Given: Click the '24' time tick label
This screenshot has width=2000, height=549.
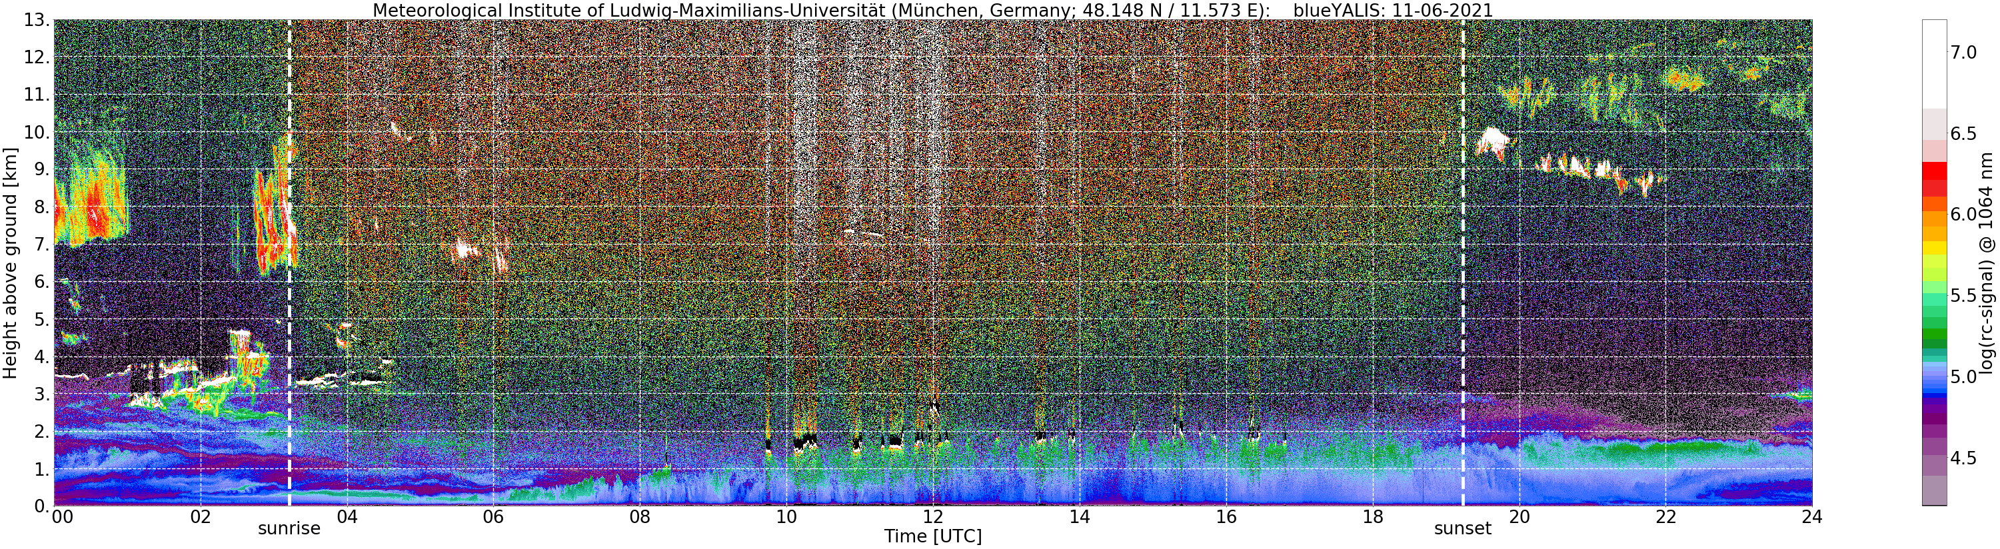Looking at the screenshot, I should coord(1812,517).
